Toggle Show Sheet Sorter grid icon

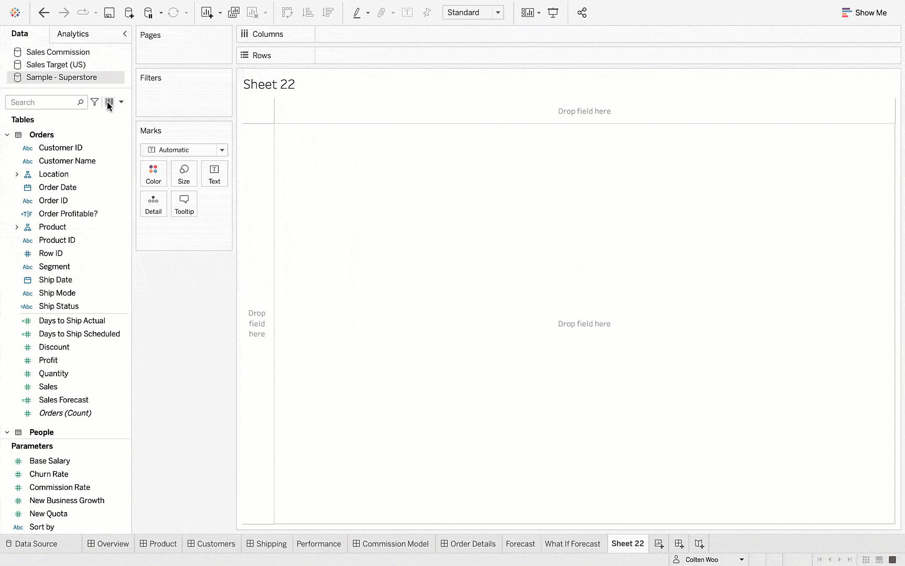point(866,560)
